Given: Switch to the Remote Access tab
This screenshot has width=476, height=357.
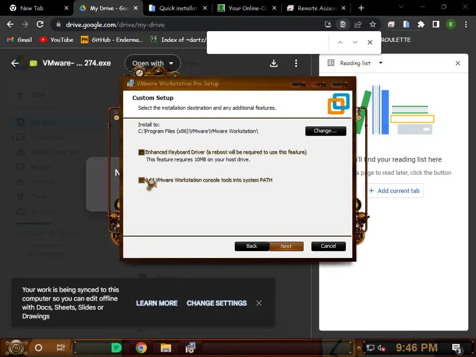Looking at the screenshot, I should pos(316,8).
